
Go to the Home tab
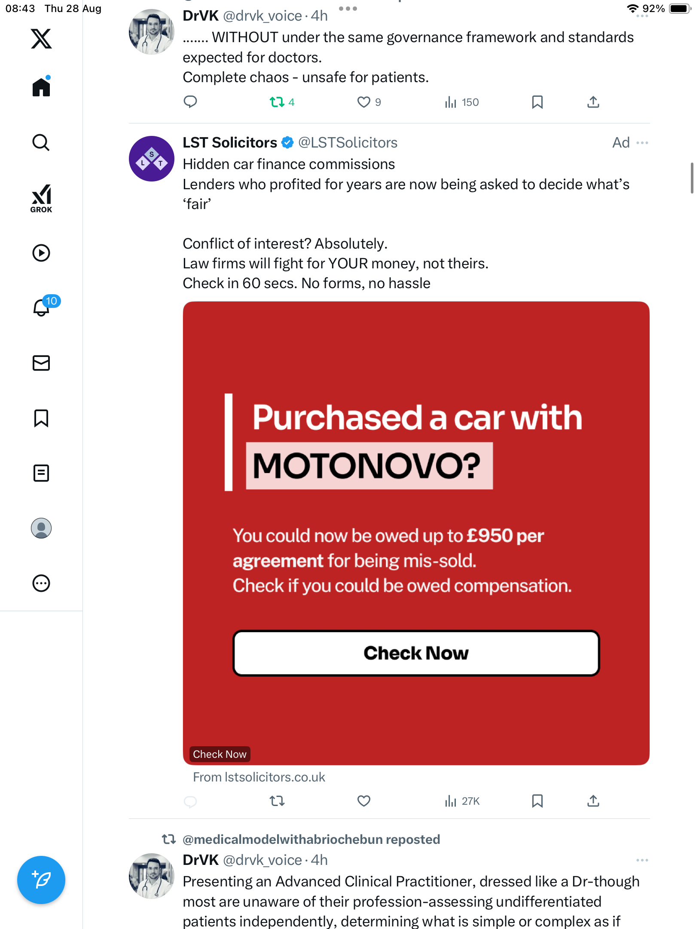coord(41,87)
